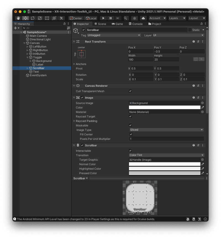Screen dimensions: 221x238
Task: Disable the Maskable checkbox
Action: [x=130, y=125]
